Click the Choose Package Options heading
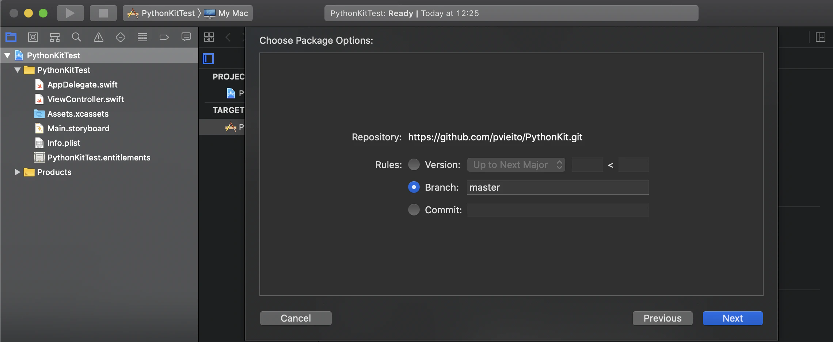The width and height of the screenshot is (833, 342). 316,40
